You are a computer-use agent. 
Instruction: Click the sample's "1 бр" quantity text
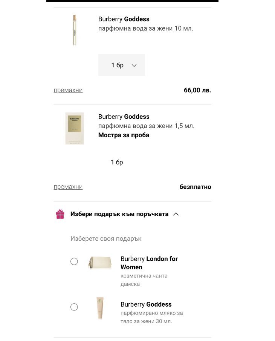(x=117, y=162)
